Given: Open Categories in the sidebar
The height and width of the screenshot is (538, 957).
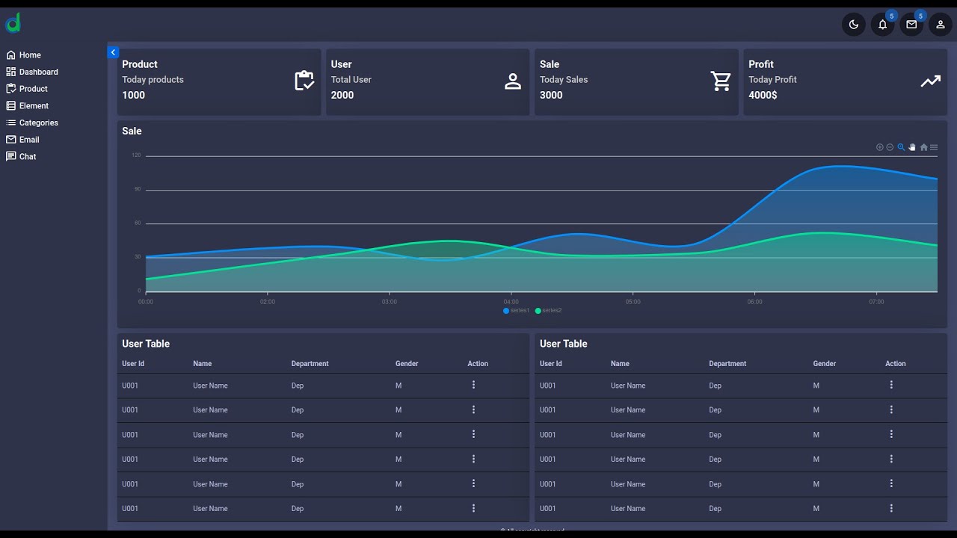Looking at the screenshot, I should [32, 123].
